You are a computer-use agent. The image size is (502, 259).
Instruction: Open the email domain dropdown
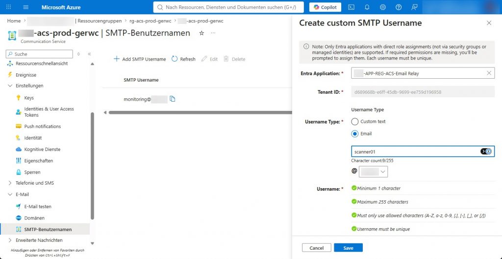(373, 172)
